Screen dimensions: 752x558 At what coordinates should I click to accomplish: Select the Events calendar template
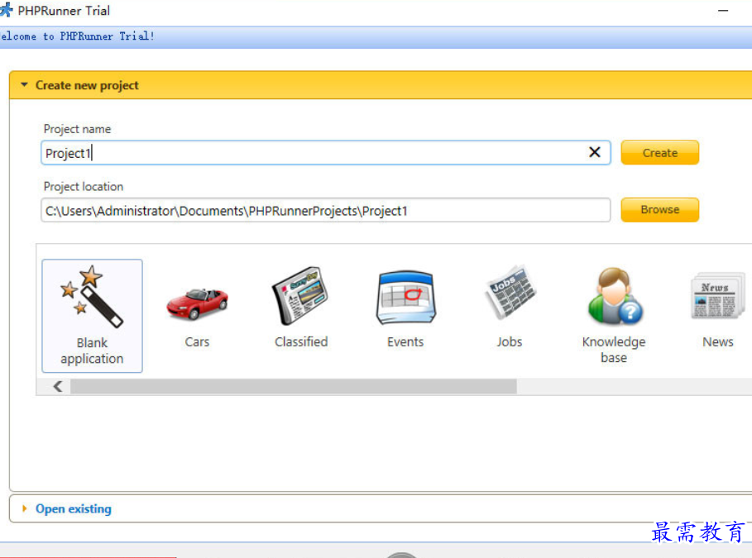405,298
